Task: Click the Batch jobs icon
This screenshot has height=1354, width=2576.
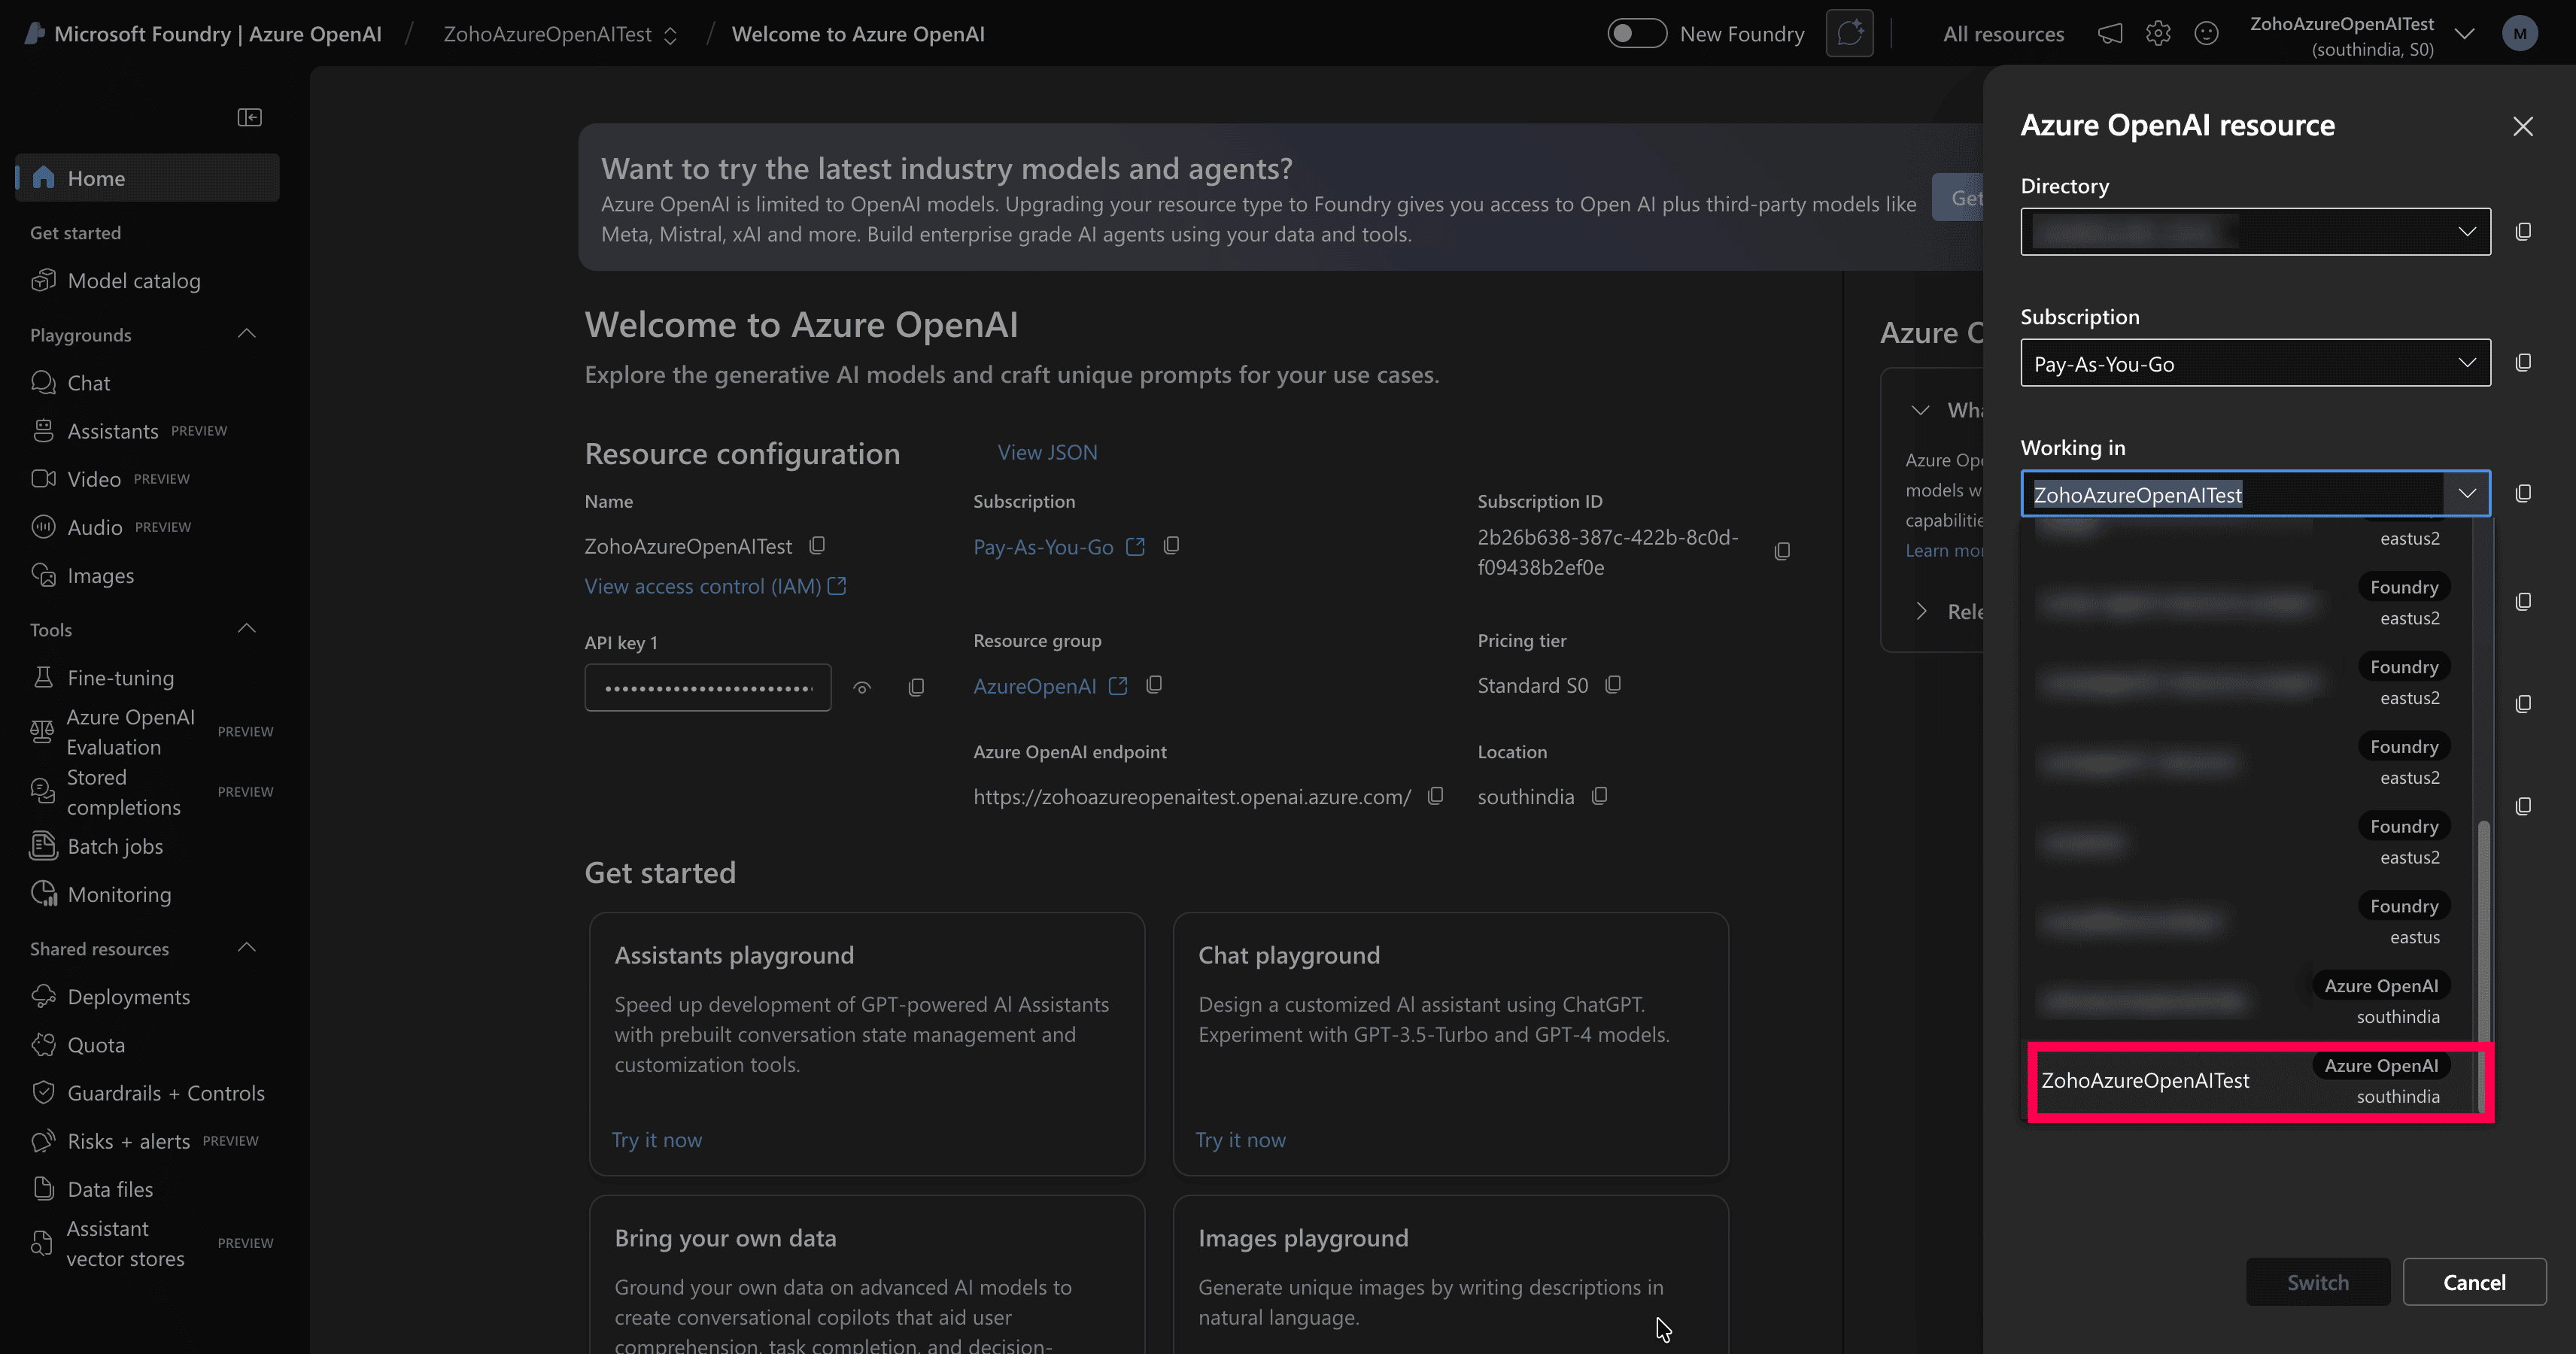Action: point(43,846)
